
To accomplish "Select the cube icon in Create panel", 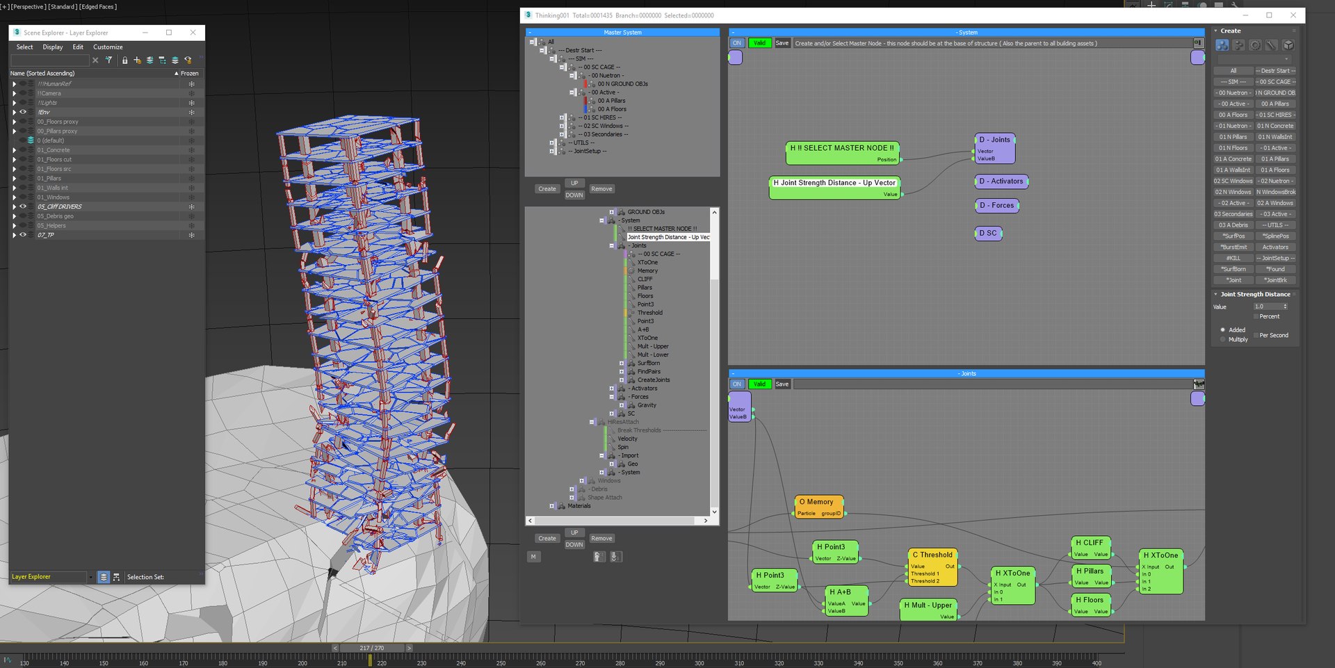I will click(1288, 45).
